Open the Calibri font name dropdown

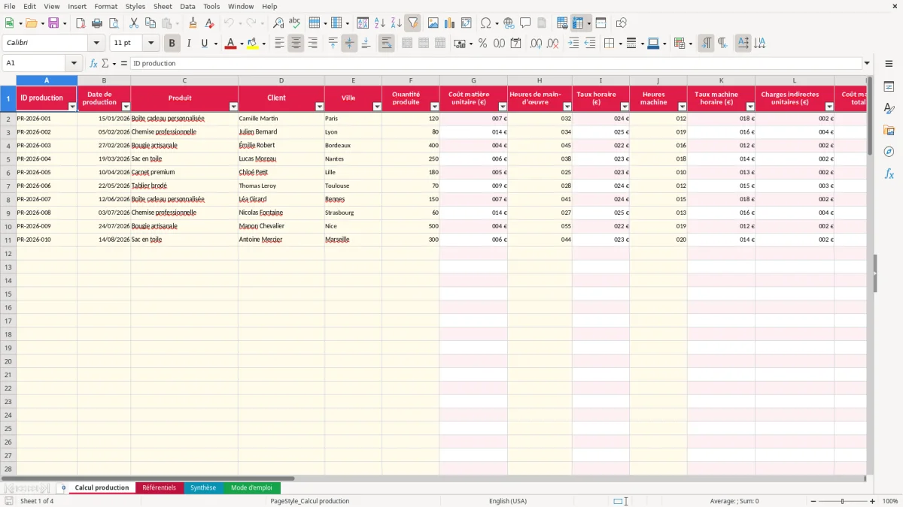click(x=96, y=44)
